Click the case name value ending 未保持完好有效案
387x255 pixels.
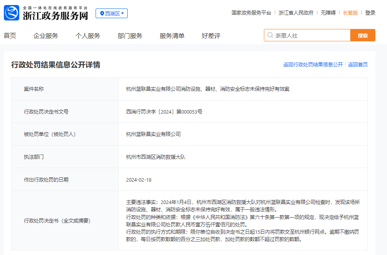208,89
